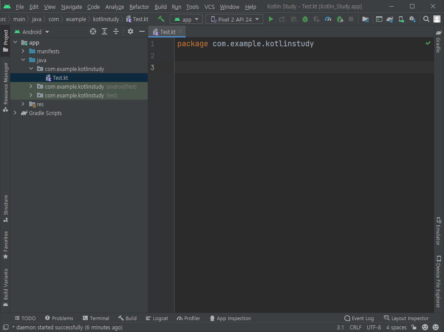Open the VCS menu
This screenshot has width=444, height=332.
(209, 7)
